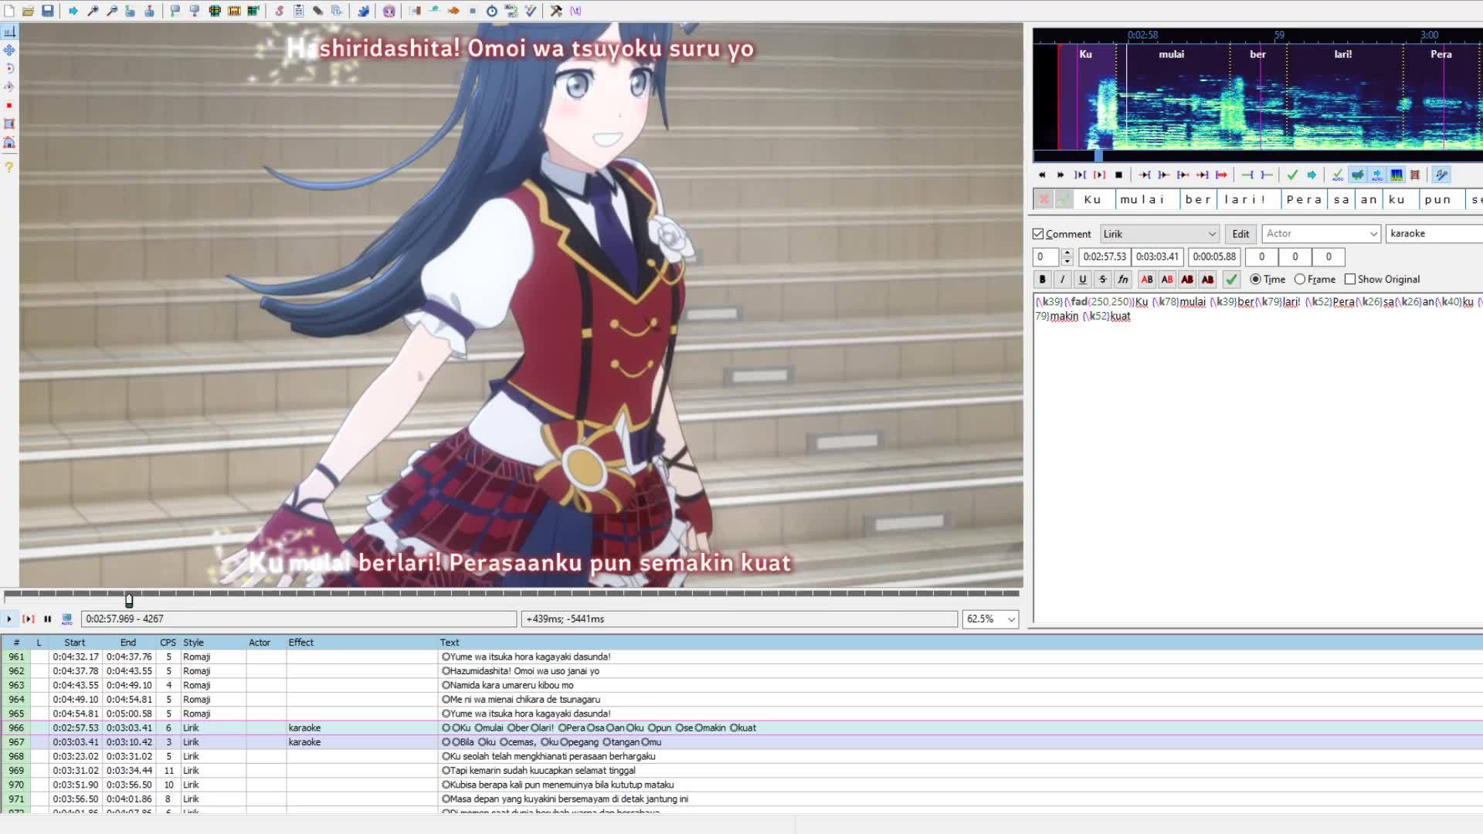Go to next line in audio
Screen dimensions: 1483x834
1060,175
